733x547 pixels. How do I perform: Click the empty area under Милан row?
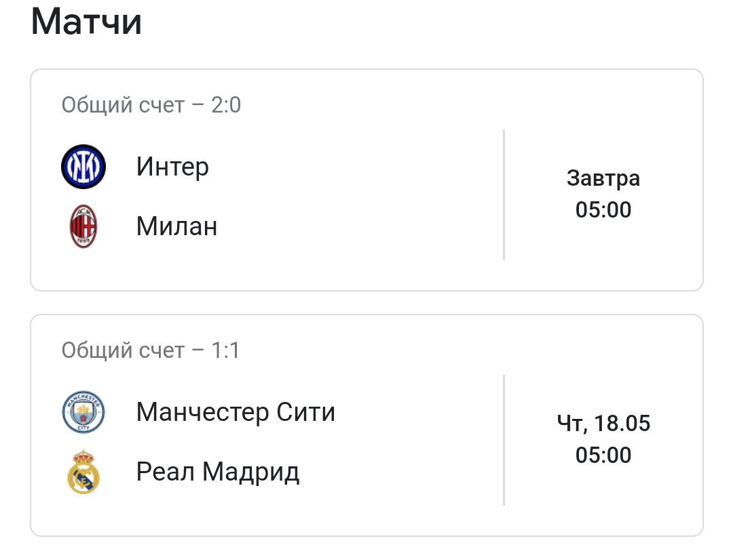271,270
